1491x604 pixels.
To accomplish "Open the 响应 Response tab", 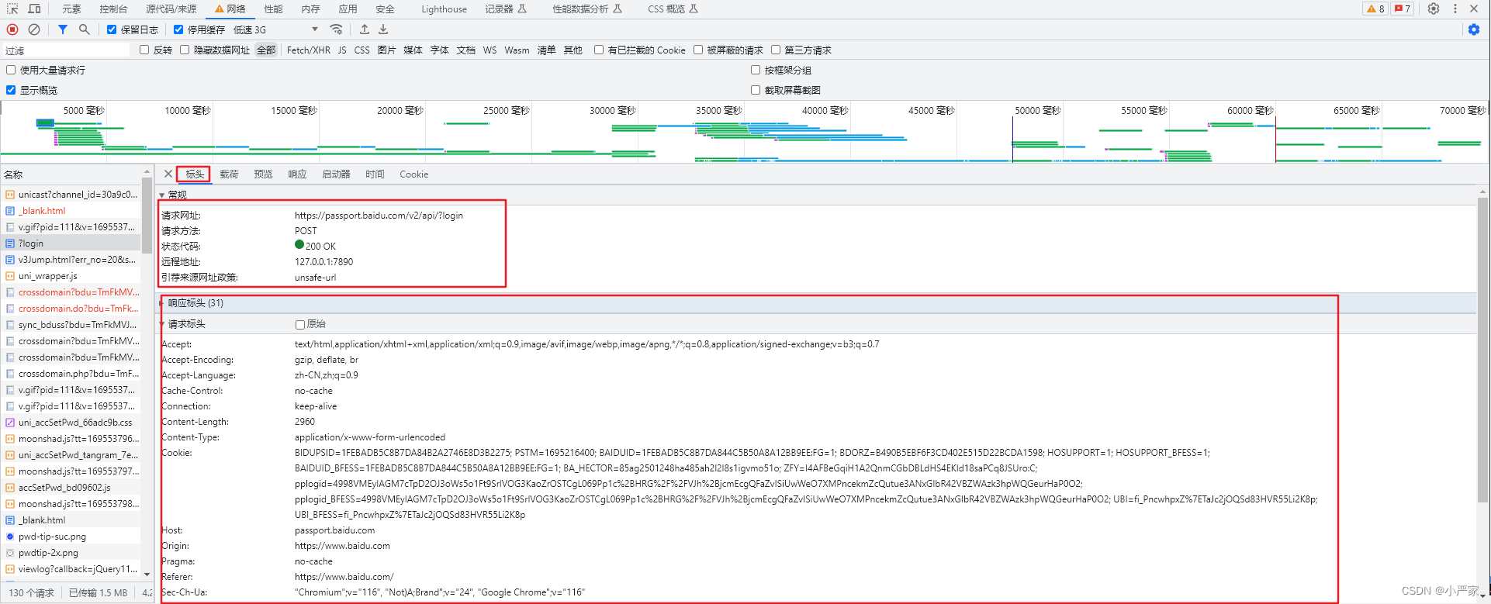I will click(x=297, y=174).
